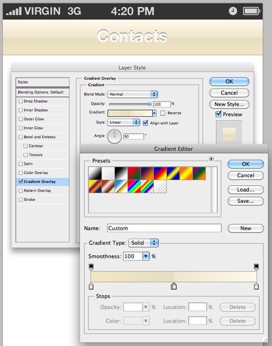272x346 pixels.
Task: Click the gradient swatch in Layer Style
Action: click(x=130, y=113)
